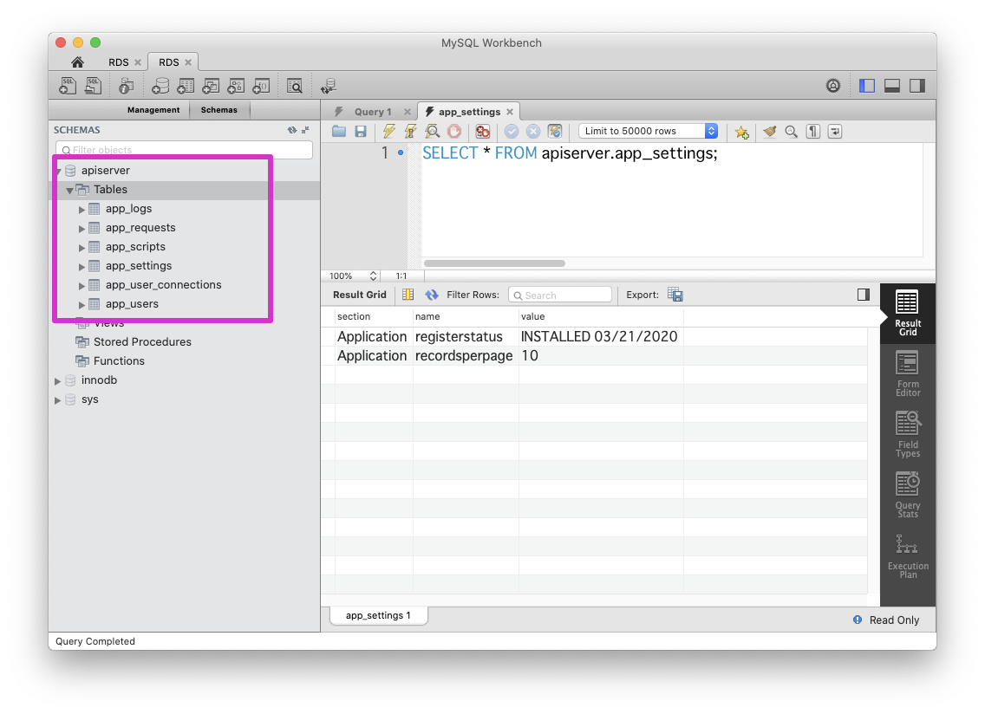Rollback the transaction X icon
The width and height of the screenshot is (985, 714).
point(532,131)
